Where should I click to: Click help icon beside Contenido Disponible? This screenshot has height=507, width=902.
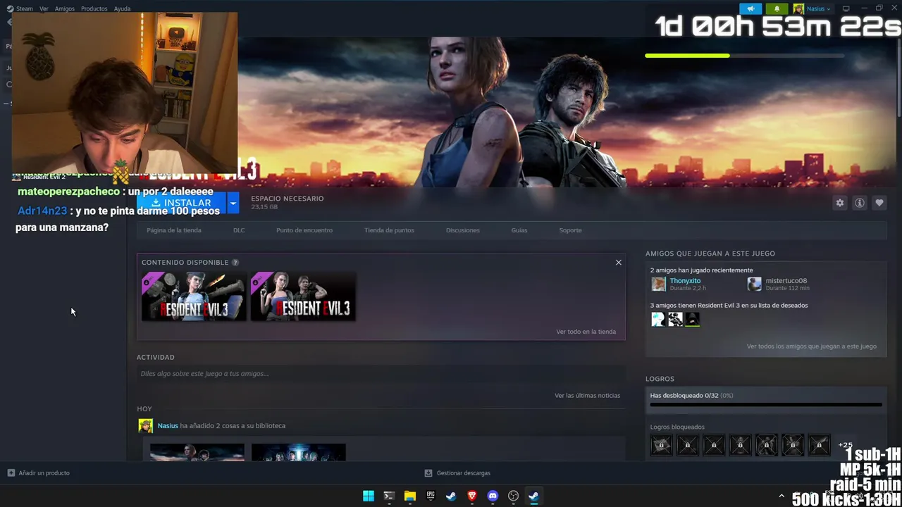coord(235,262)
